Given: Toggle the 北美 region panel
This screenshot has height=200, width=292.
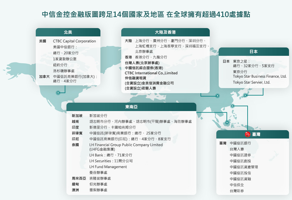Looking at the screenshot, I should coord(68,32).
